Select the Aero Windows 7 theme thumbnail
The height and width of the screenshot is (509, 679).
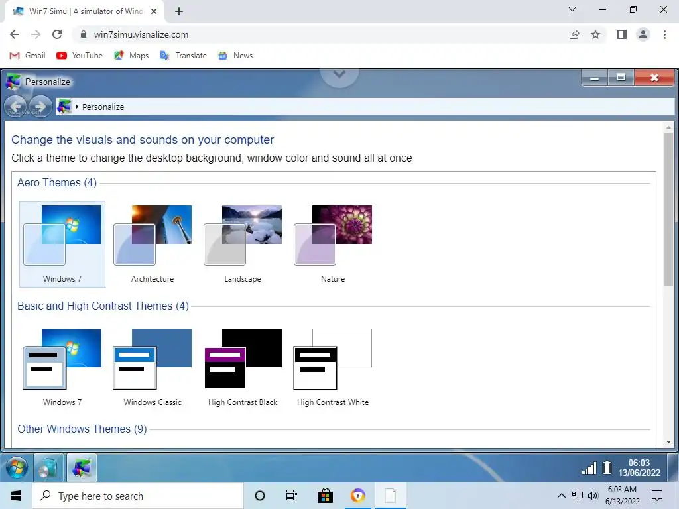62,244
